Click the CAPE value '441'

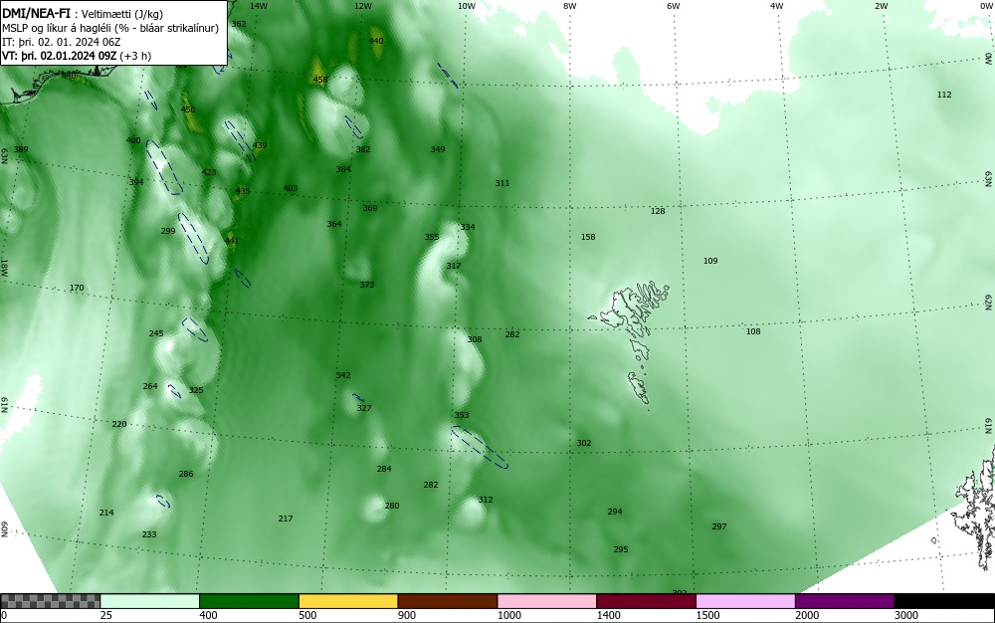[x=232, y=241]
